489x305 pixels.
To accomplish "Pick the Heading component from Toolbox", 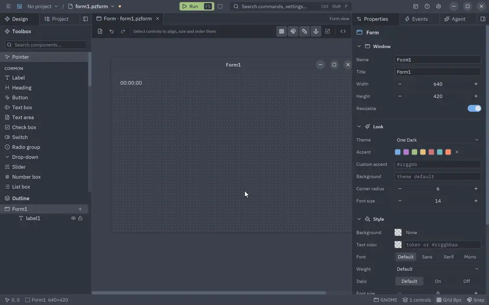I will click(x=44, y=88).
